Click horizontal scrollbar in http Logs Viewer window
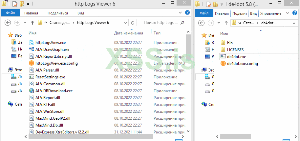This screenshot has width=300, height=141. pos(91,136)
